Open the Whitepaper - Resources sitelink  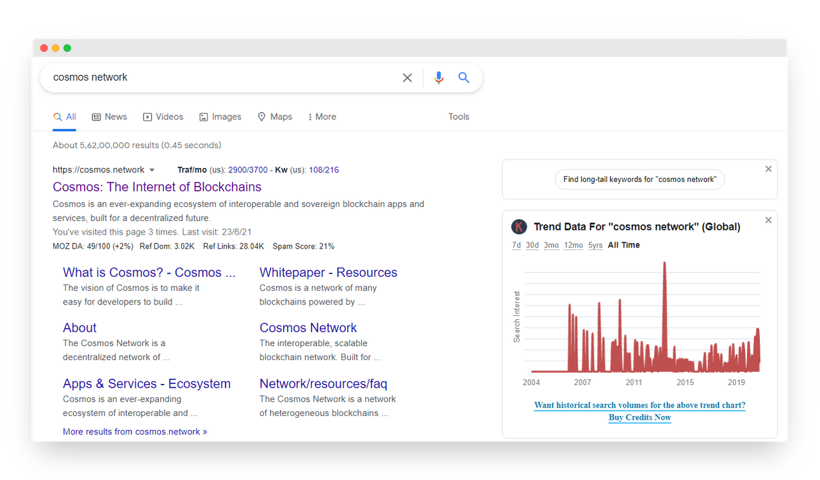pos(329,272)
